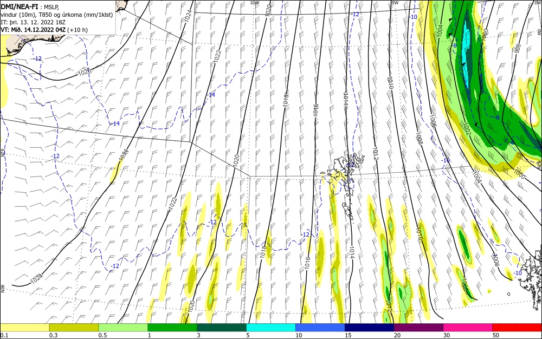Click the legend value "30"

tap(447, 335)
